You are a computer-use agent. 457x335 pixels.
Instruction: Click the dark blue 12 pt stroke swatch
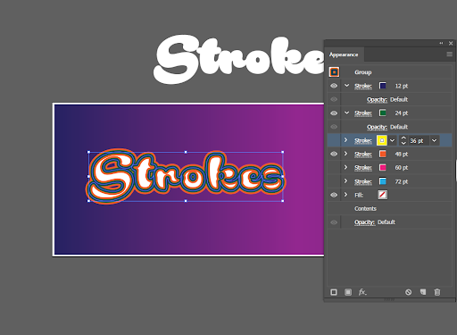coord(383,86)
